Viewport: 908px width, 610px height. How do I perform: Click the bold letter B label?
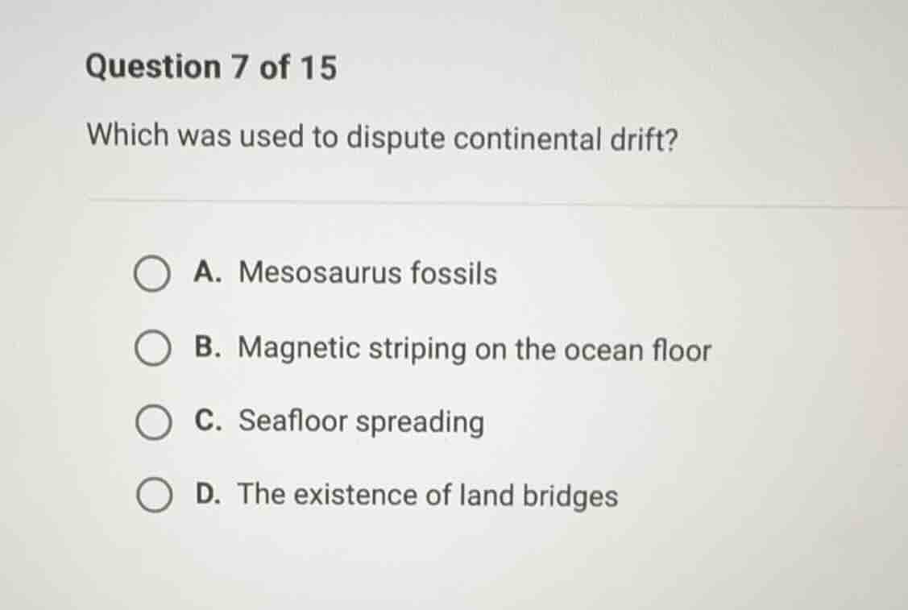click(208, 348)
